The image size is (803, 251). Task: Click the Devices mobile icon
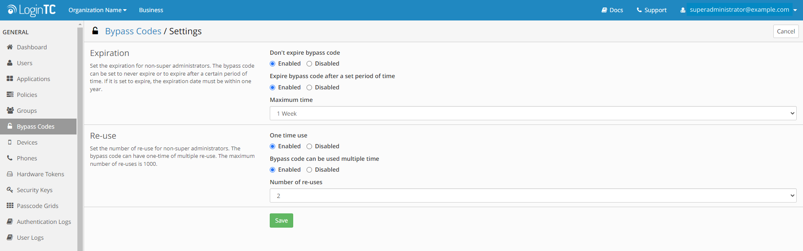coord(10,142)
